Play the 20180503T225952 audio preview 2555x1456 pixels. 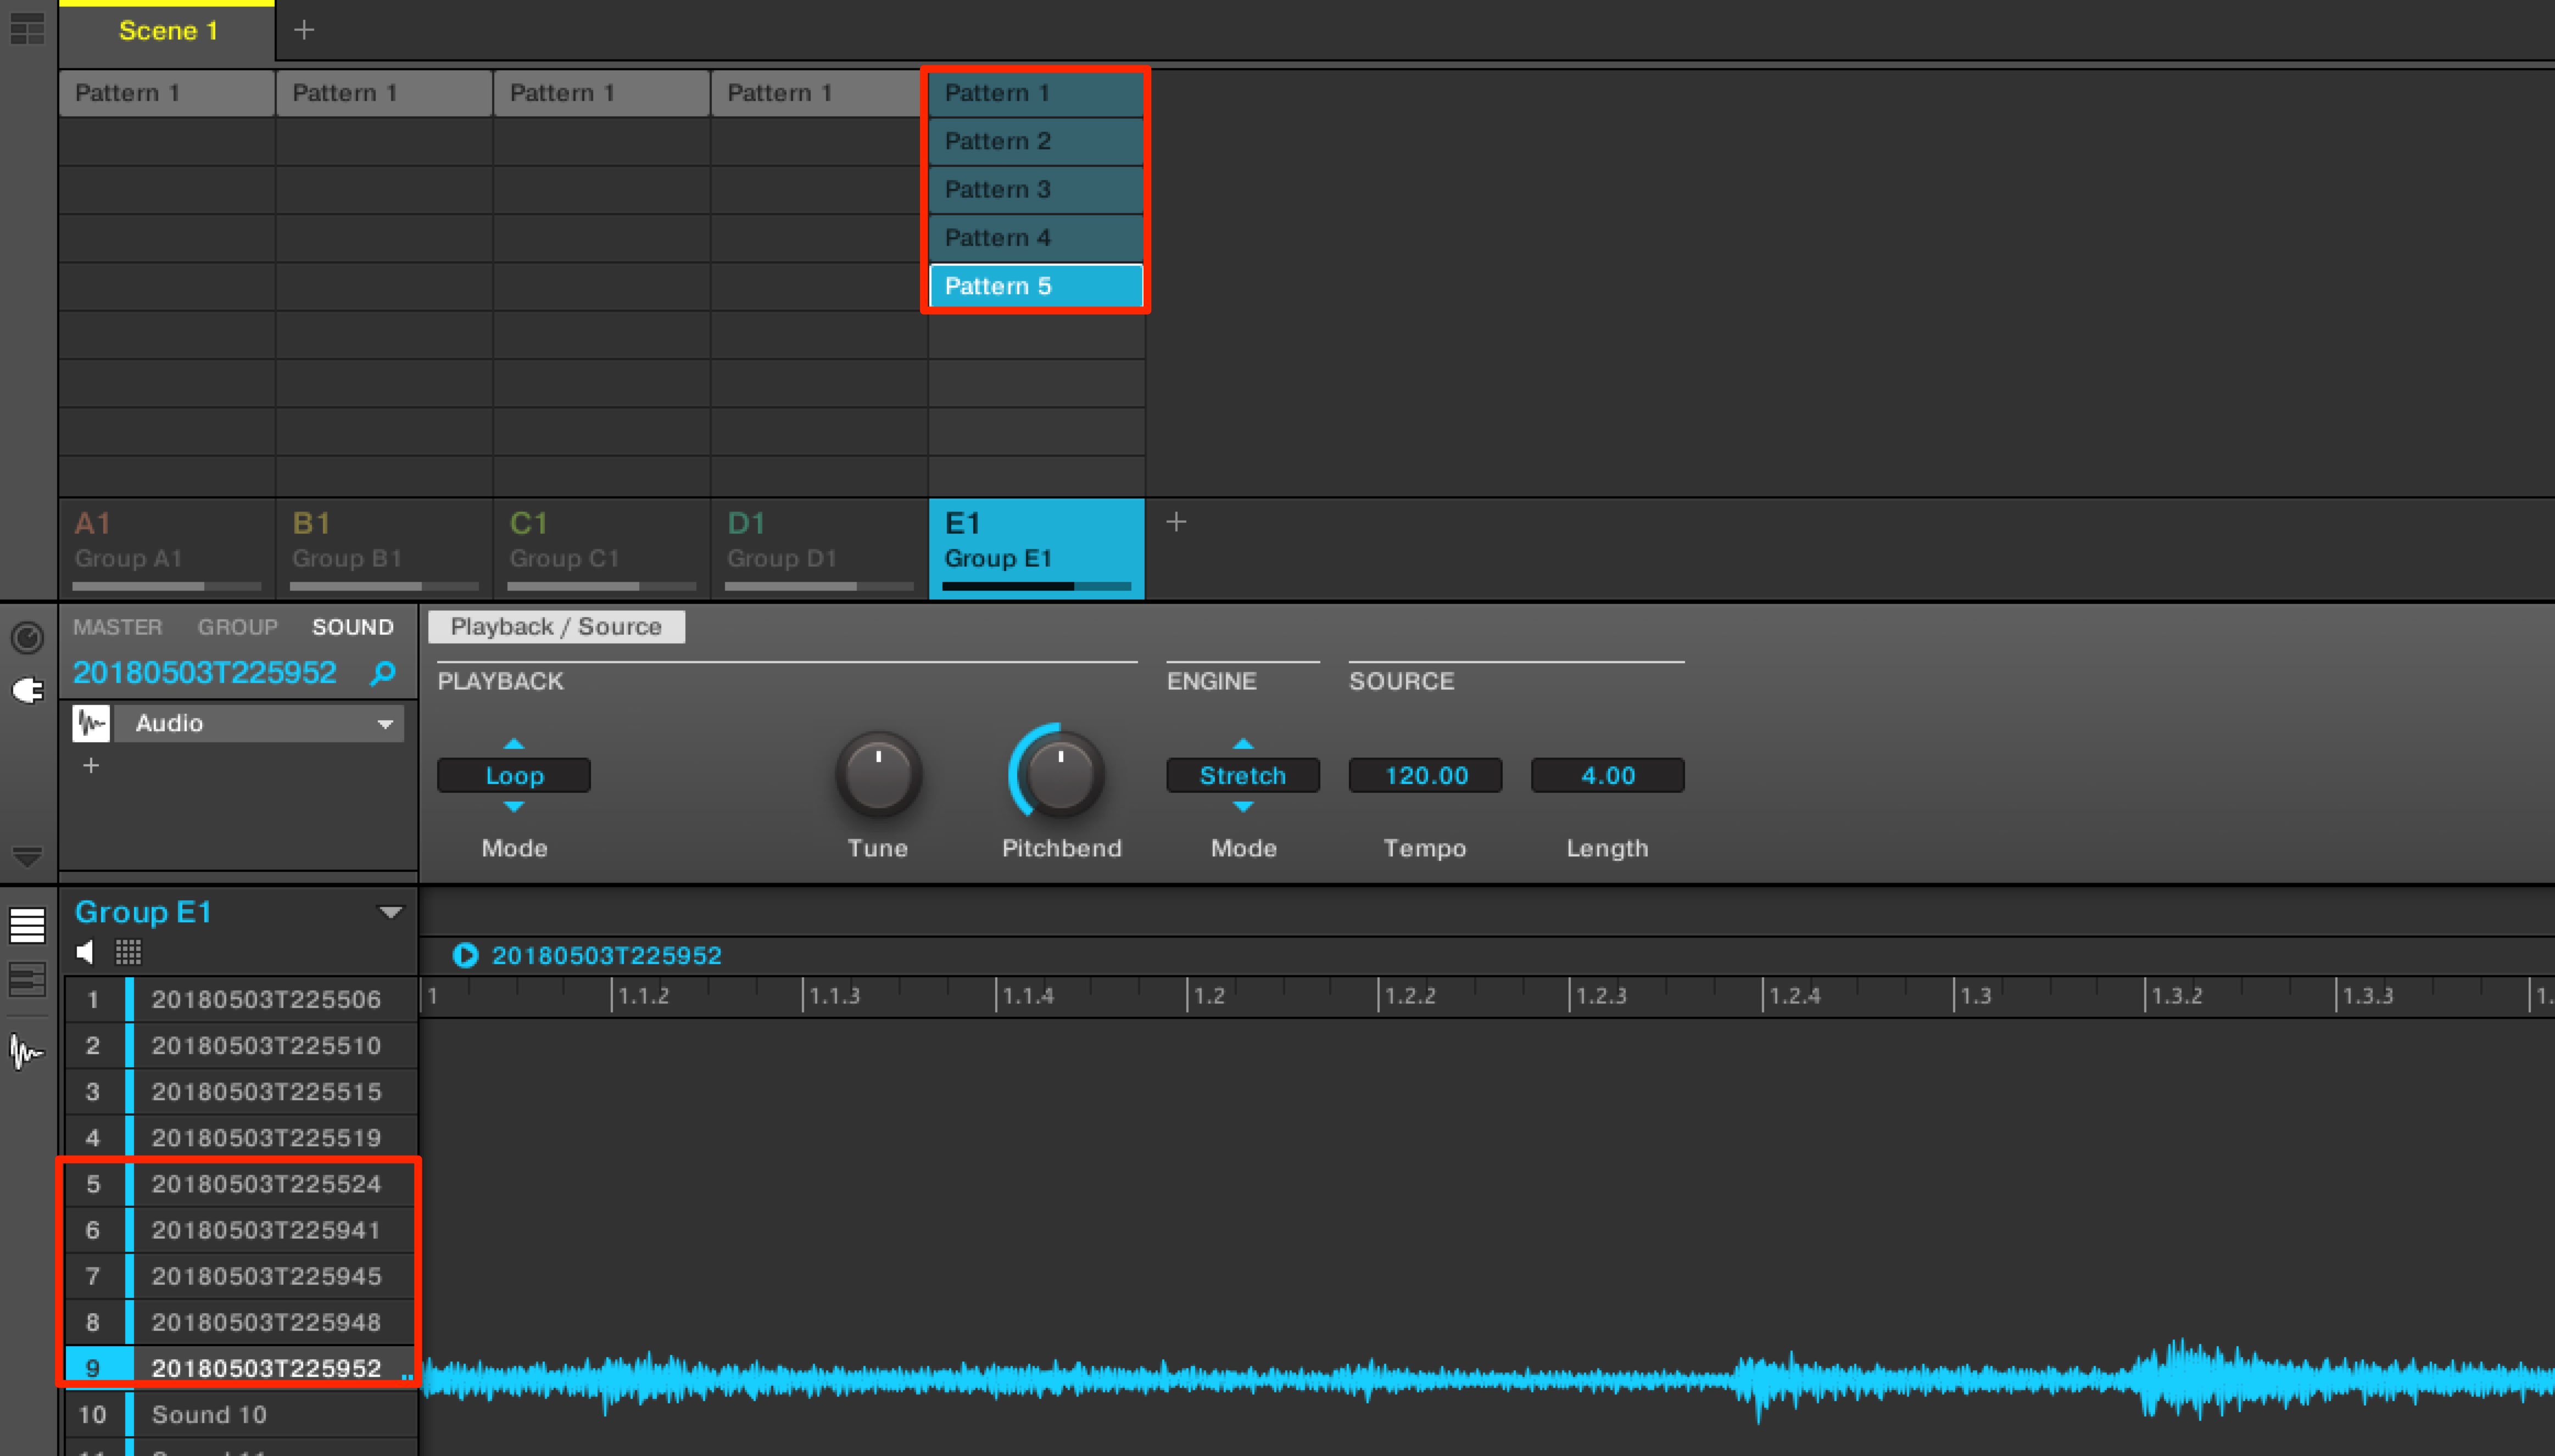(x=465, y=955)
